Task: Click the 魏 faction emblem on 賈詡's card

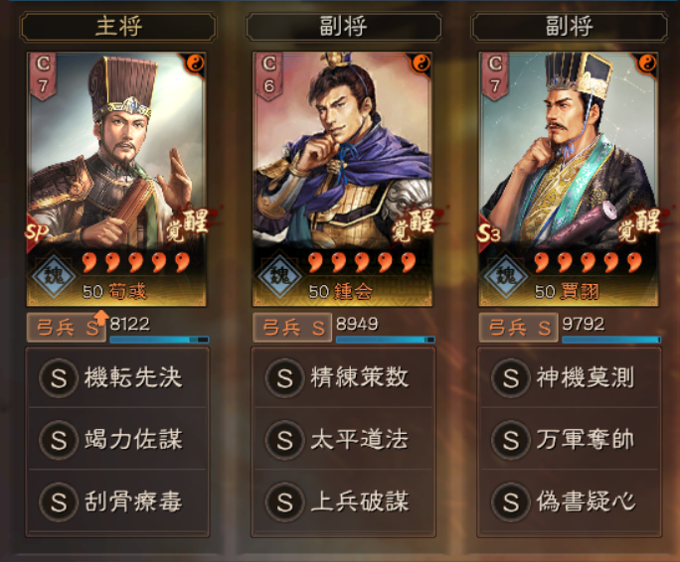Action: 506,275
